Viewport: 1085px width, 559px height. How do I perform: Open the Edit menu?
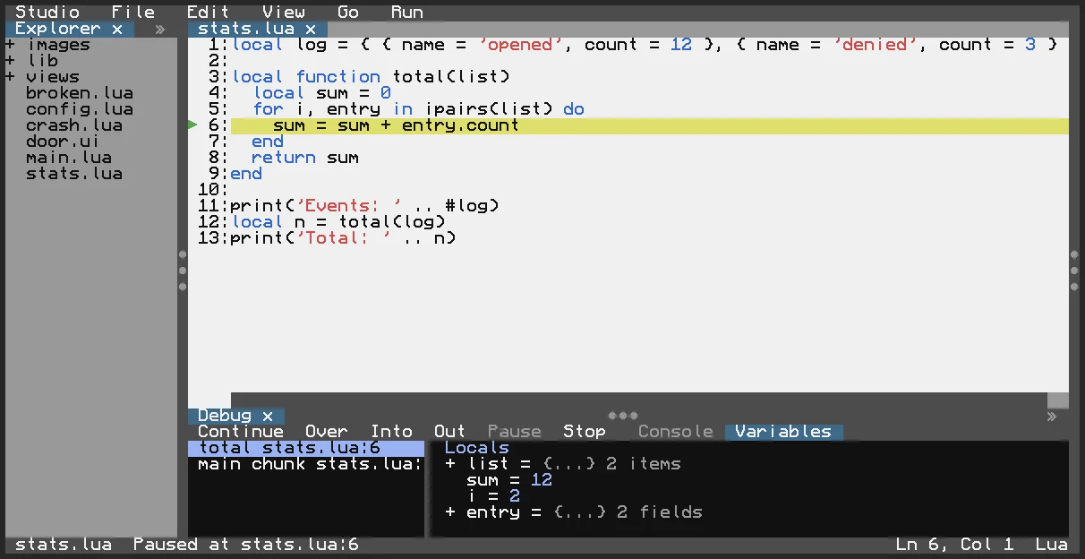click(209, 12)
